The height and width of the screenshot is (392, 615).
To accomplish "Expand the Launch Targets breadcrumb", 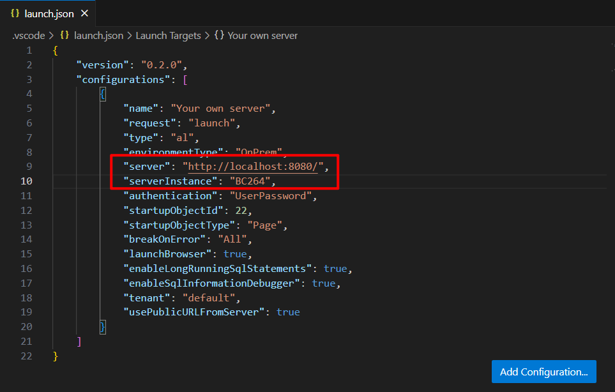I will click(168, 36).
